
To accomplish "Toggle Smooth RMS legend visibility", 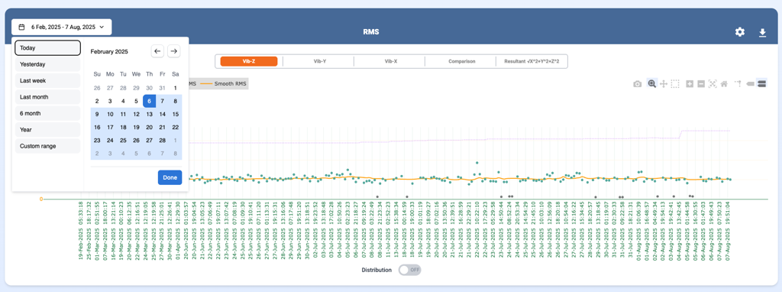I will pos(225,84).
